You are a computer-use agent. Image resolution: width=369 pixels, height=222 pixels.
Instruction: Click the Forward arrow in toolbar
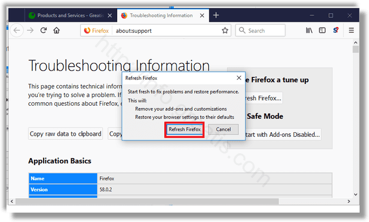point(30,31)
